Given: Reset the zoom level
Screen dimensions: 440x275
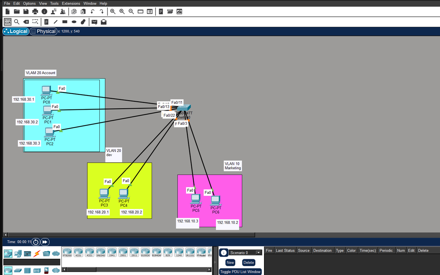Looking at the screenshot, I should tap(122, 12).
